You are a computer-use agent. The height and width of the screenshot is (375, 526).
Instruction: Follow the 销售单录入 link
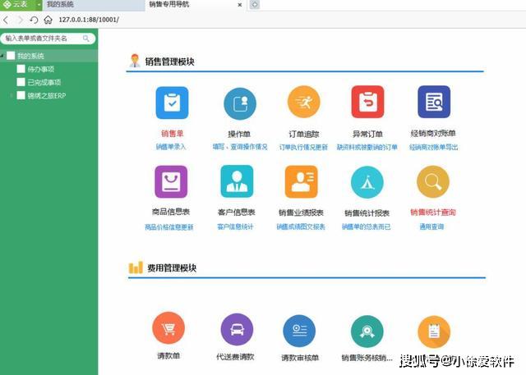point(171,147)
